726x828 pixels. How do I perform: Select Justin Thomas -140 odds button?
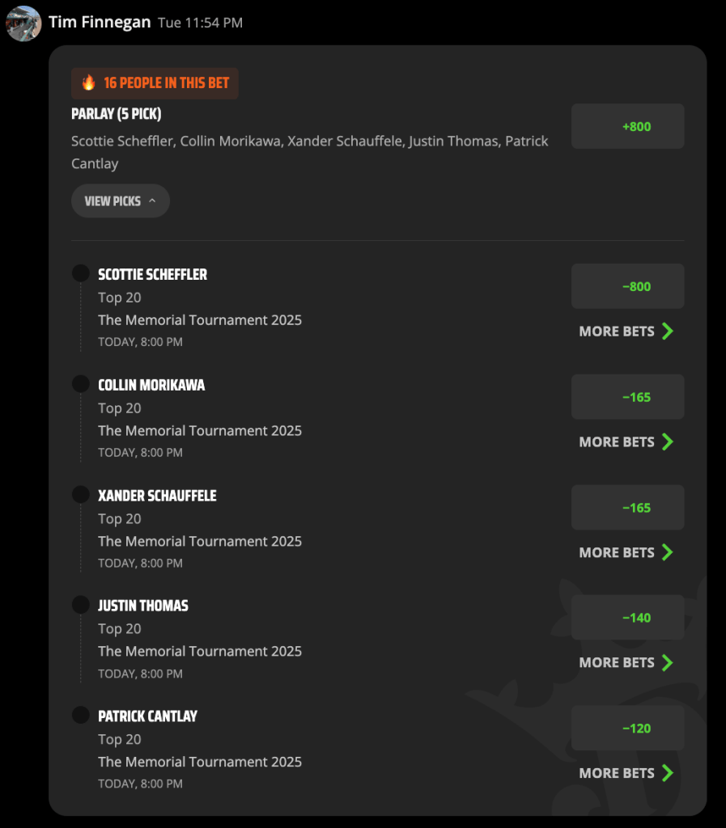click(628, 617)
